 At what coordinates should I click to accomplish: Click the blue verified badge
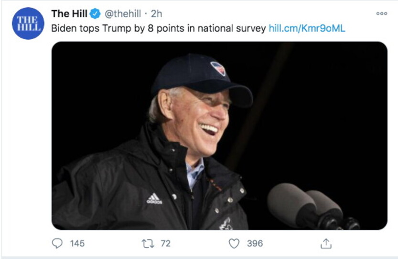click(95, 14)
